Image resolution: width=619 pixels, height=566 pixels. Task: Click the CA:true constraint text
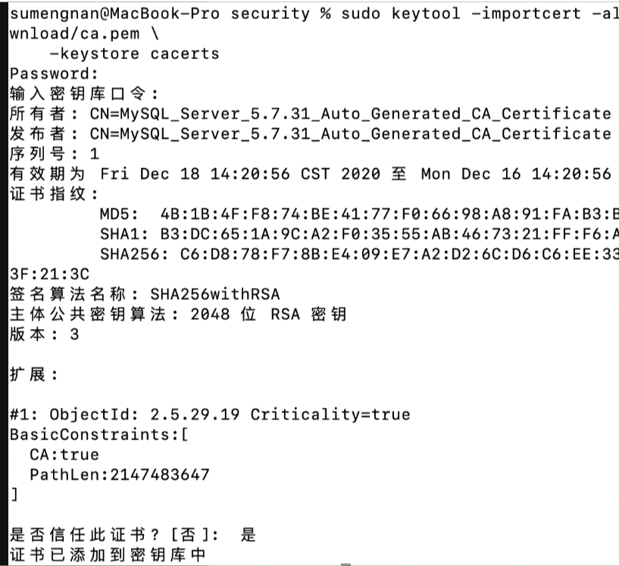coord(64,455)
